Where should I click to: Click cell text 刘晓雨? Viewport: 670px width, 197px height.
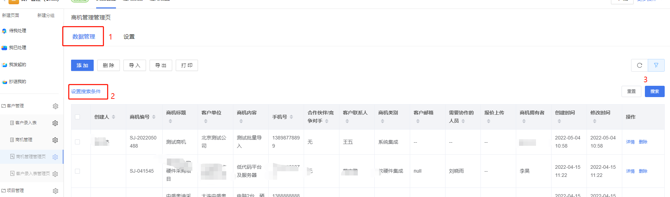coord(456,171)
